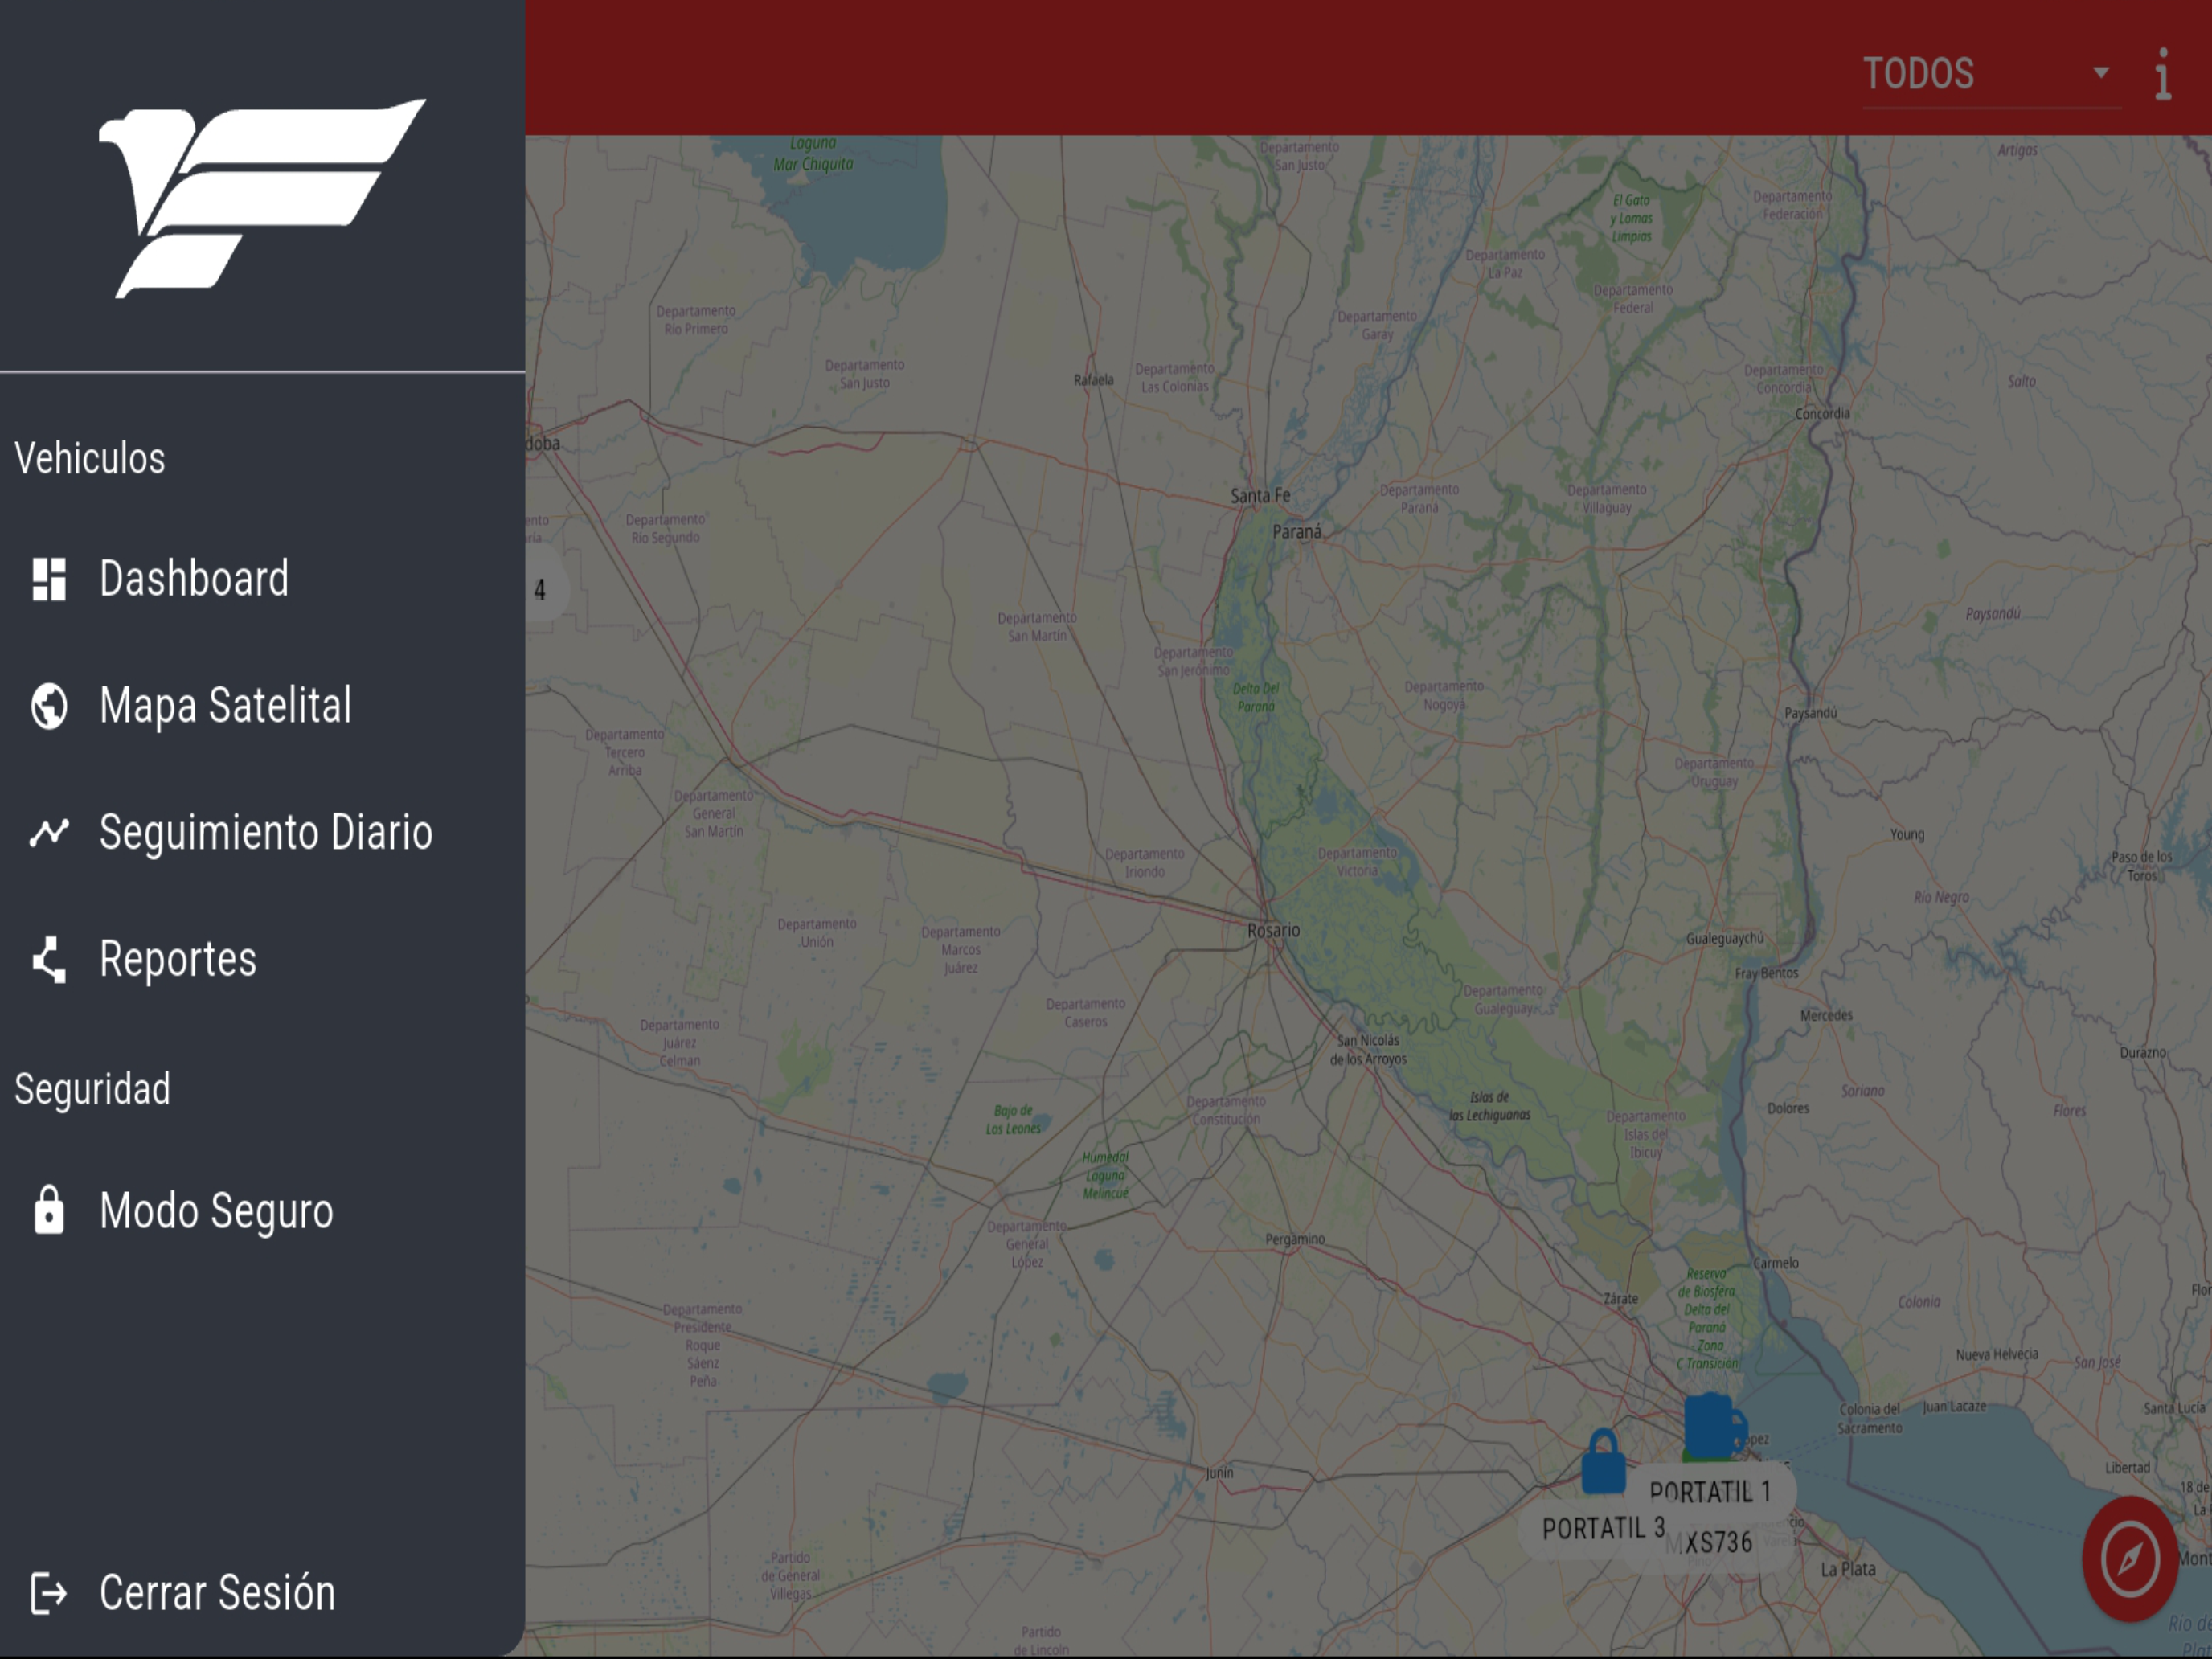Click the PORTATIL 1 map label
2212x1659 pixels.
pyautogui.click(x=1710, y=1492)
